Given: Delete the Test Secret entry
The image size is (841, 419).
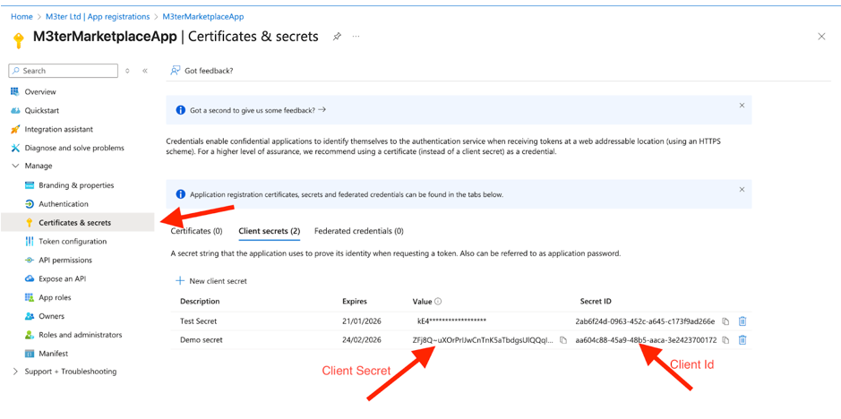Looking at the screenshot, I should point(742,321).
